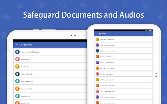Image resolution: width=167 pixels, height=104 pixels.
Task: Click the green document icon for Important.ppt
Action: click(17, 96)
